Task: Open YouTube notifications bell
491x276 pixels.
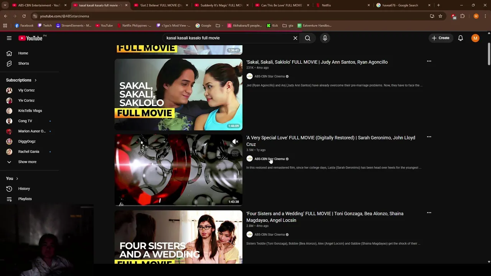Action: click(x=460, y=38)
